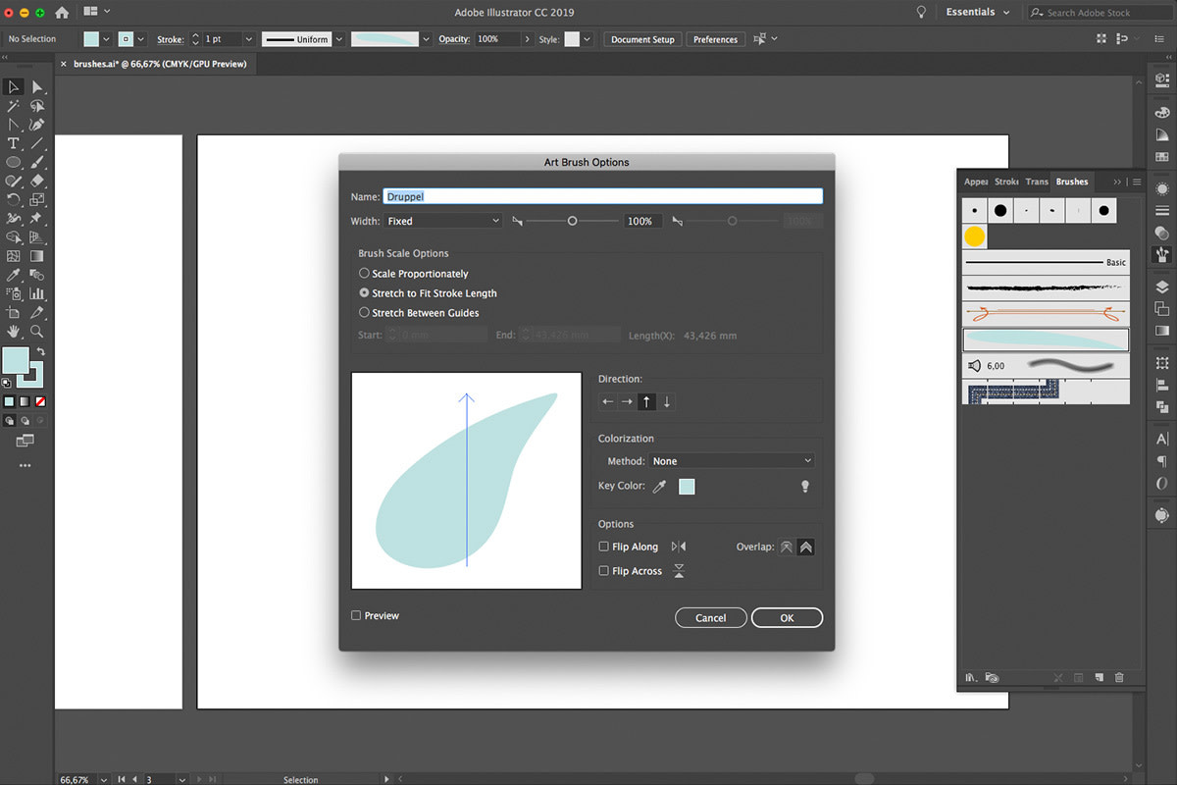Cancel the Art Brush Options dialog
The height and width of the screenshot is (785, 1177).
point(710,618)
